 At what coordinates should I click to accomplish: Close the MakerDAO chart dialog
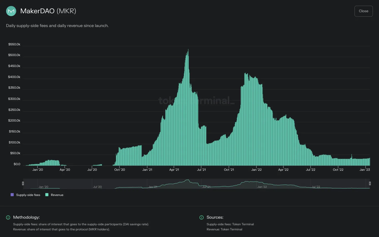point(363,11)
